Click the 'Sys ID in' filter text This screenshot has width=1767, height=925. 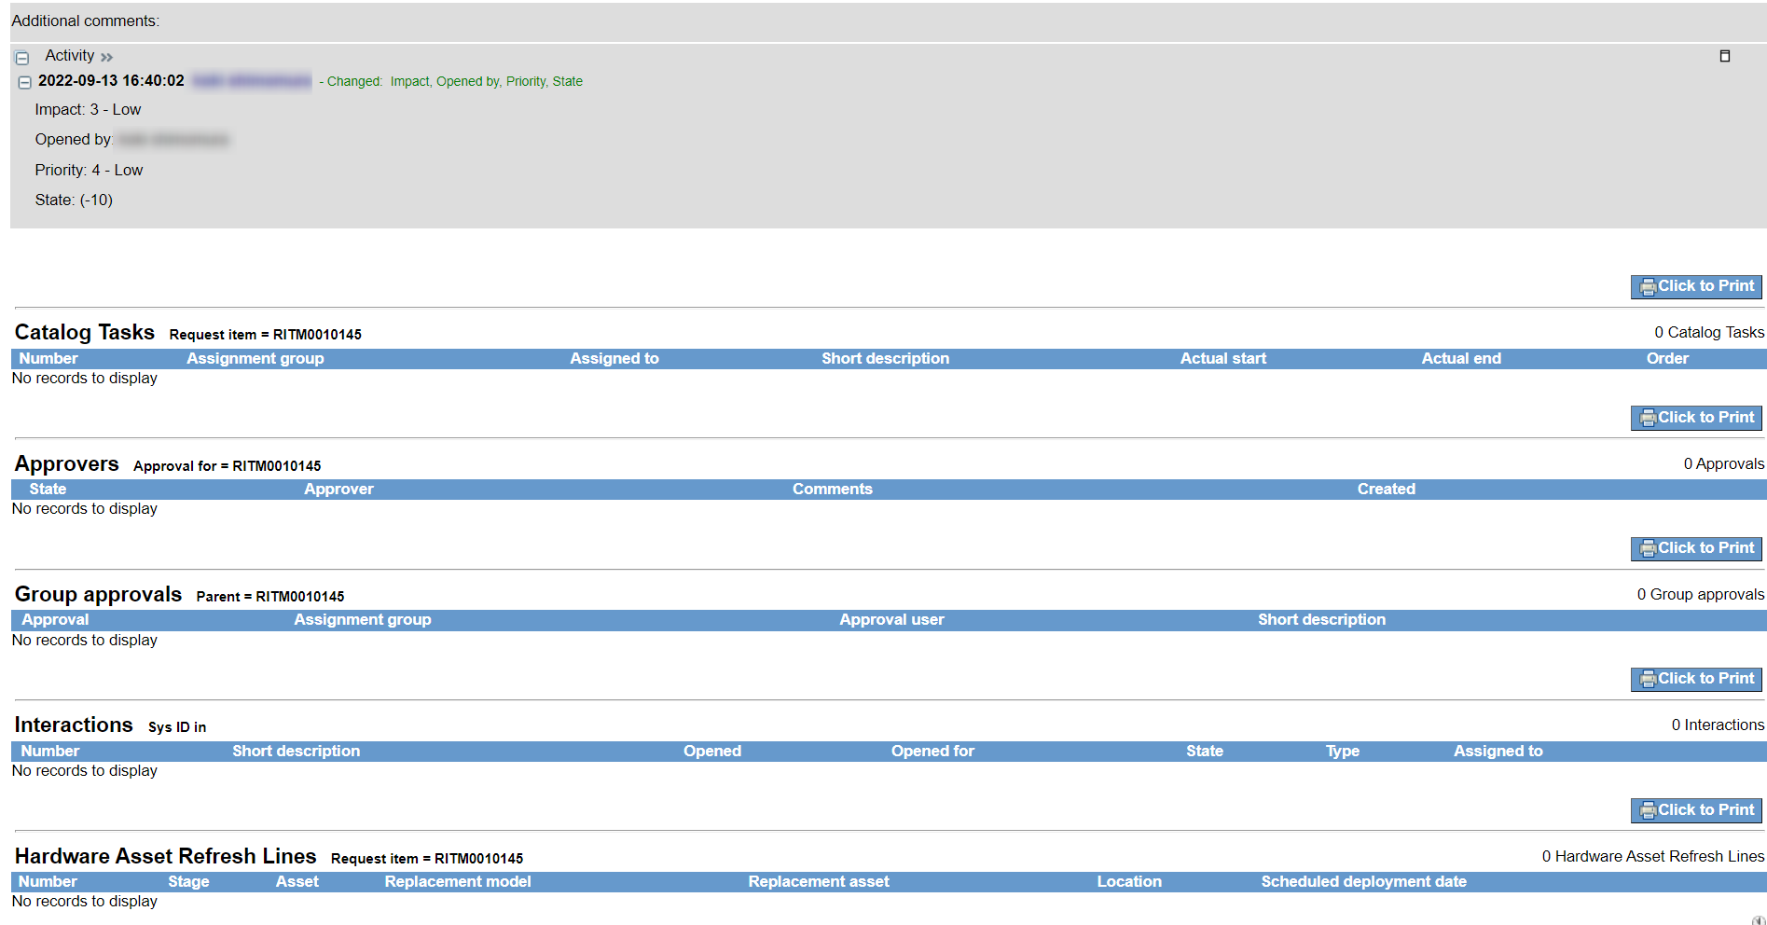coord(177,727)
